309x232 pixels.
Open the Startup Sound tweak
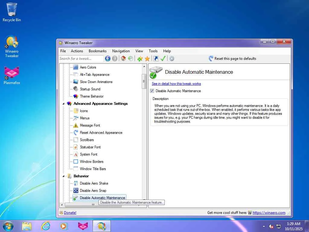point(90,89)
